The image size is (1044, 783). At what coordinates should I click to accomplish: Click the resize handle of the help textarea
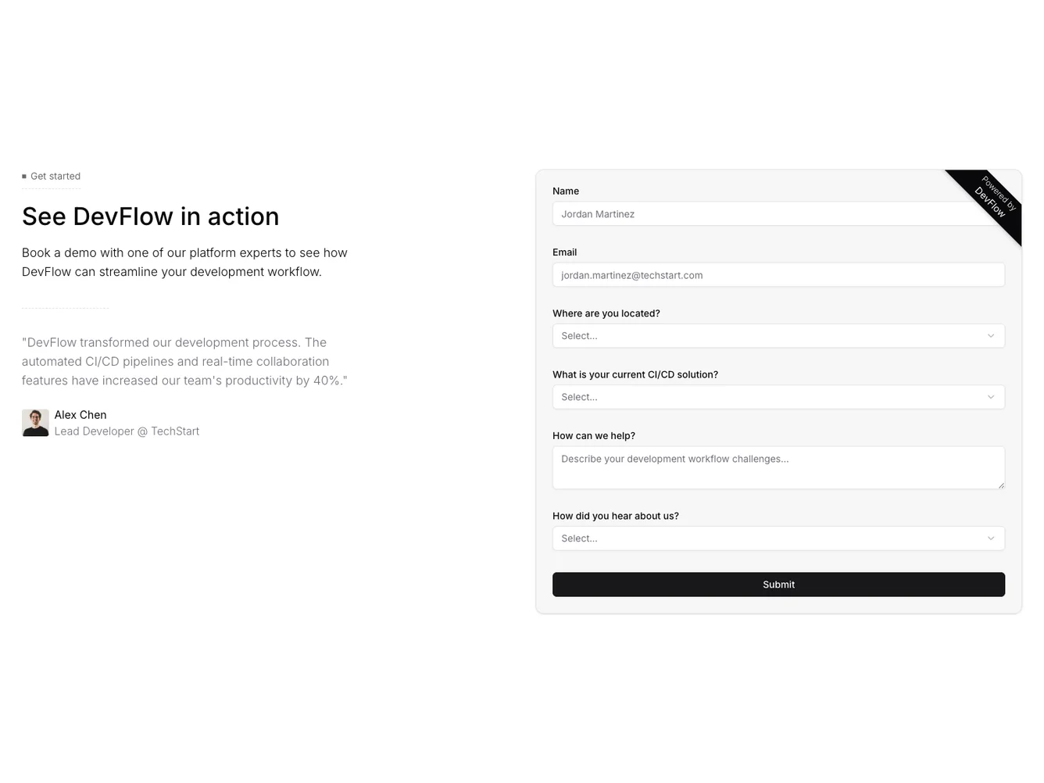point(1001,485)
